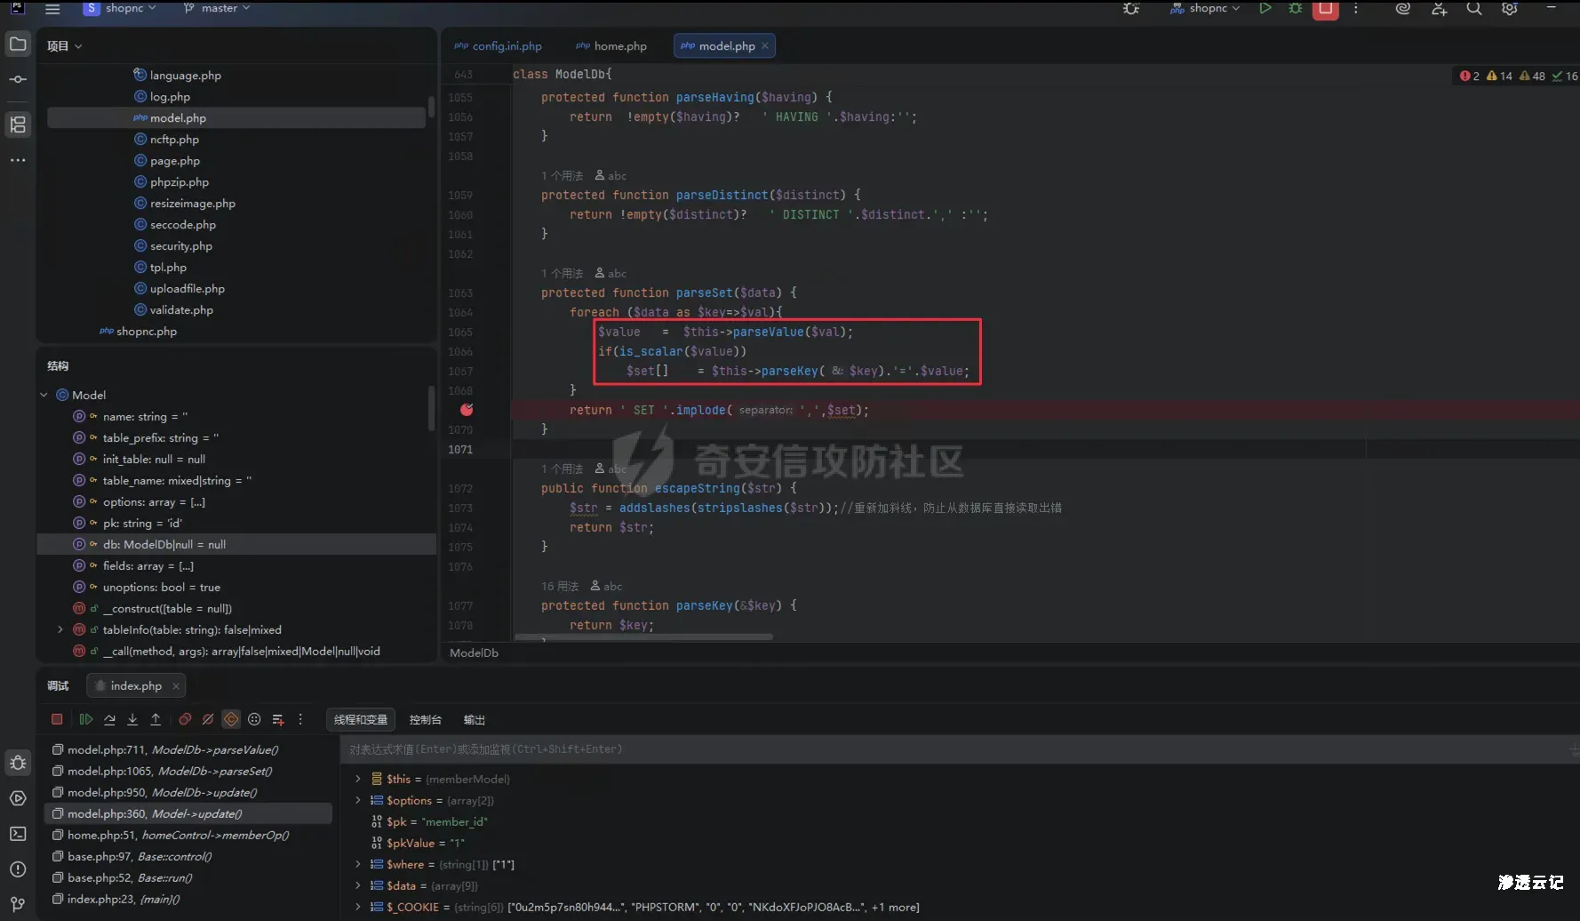Select the home.php:51 memberOp stack frame
1580x921 pixels.
(x=178, y=835)
